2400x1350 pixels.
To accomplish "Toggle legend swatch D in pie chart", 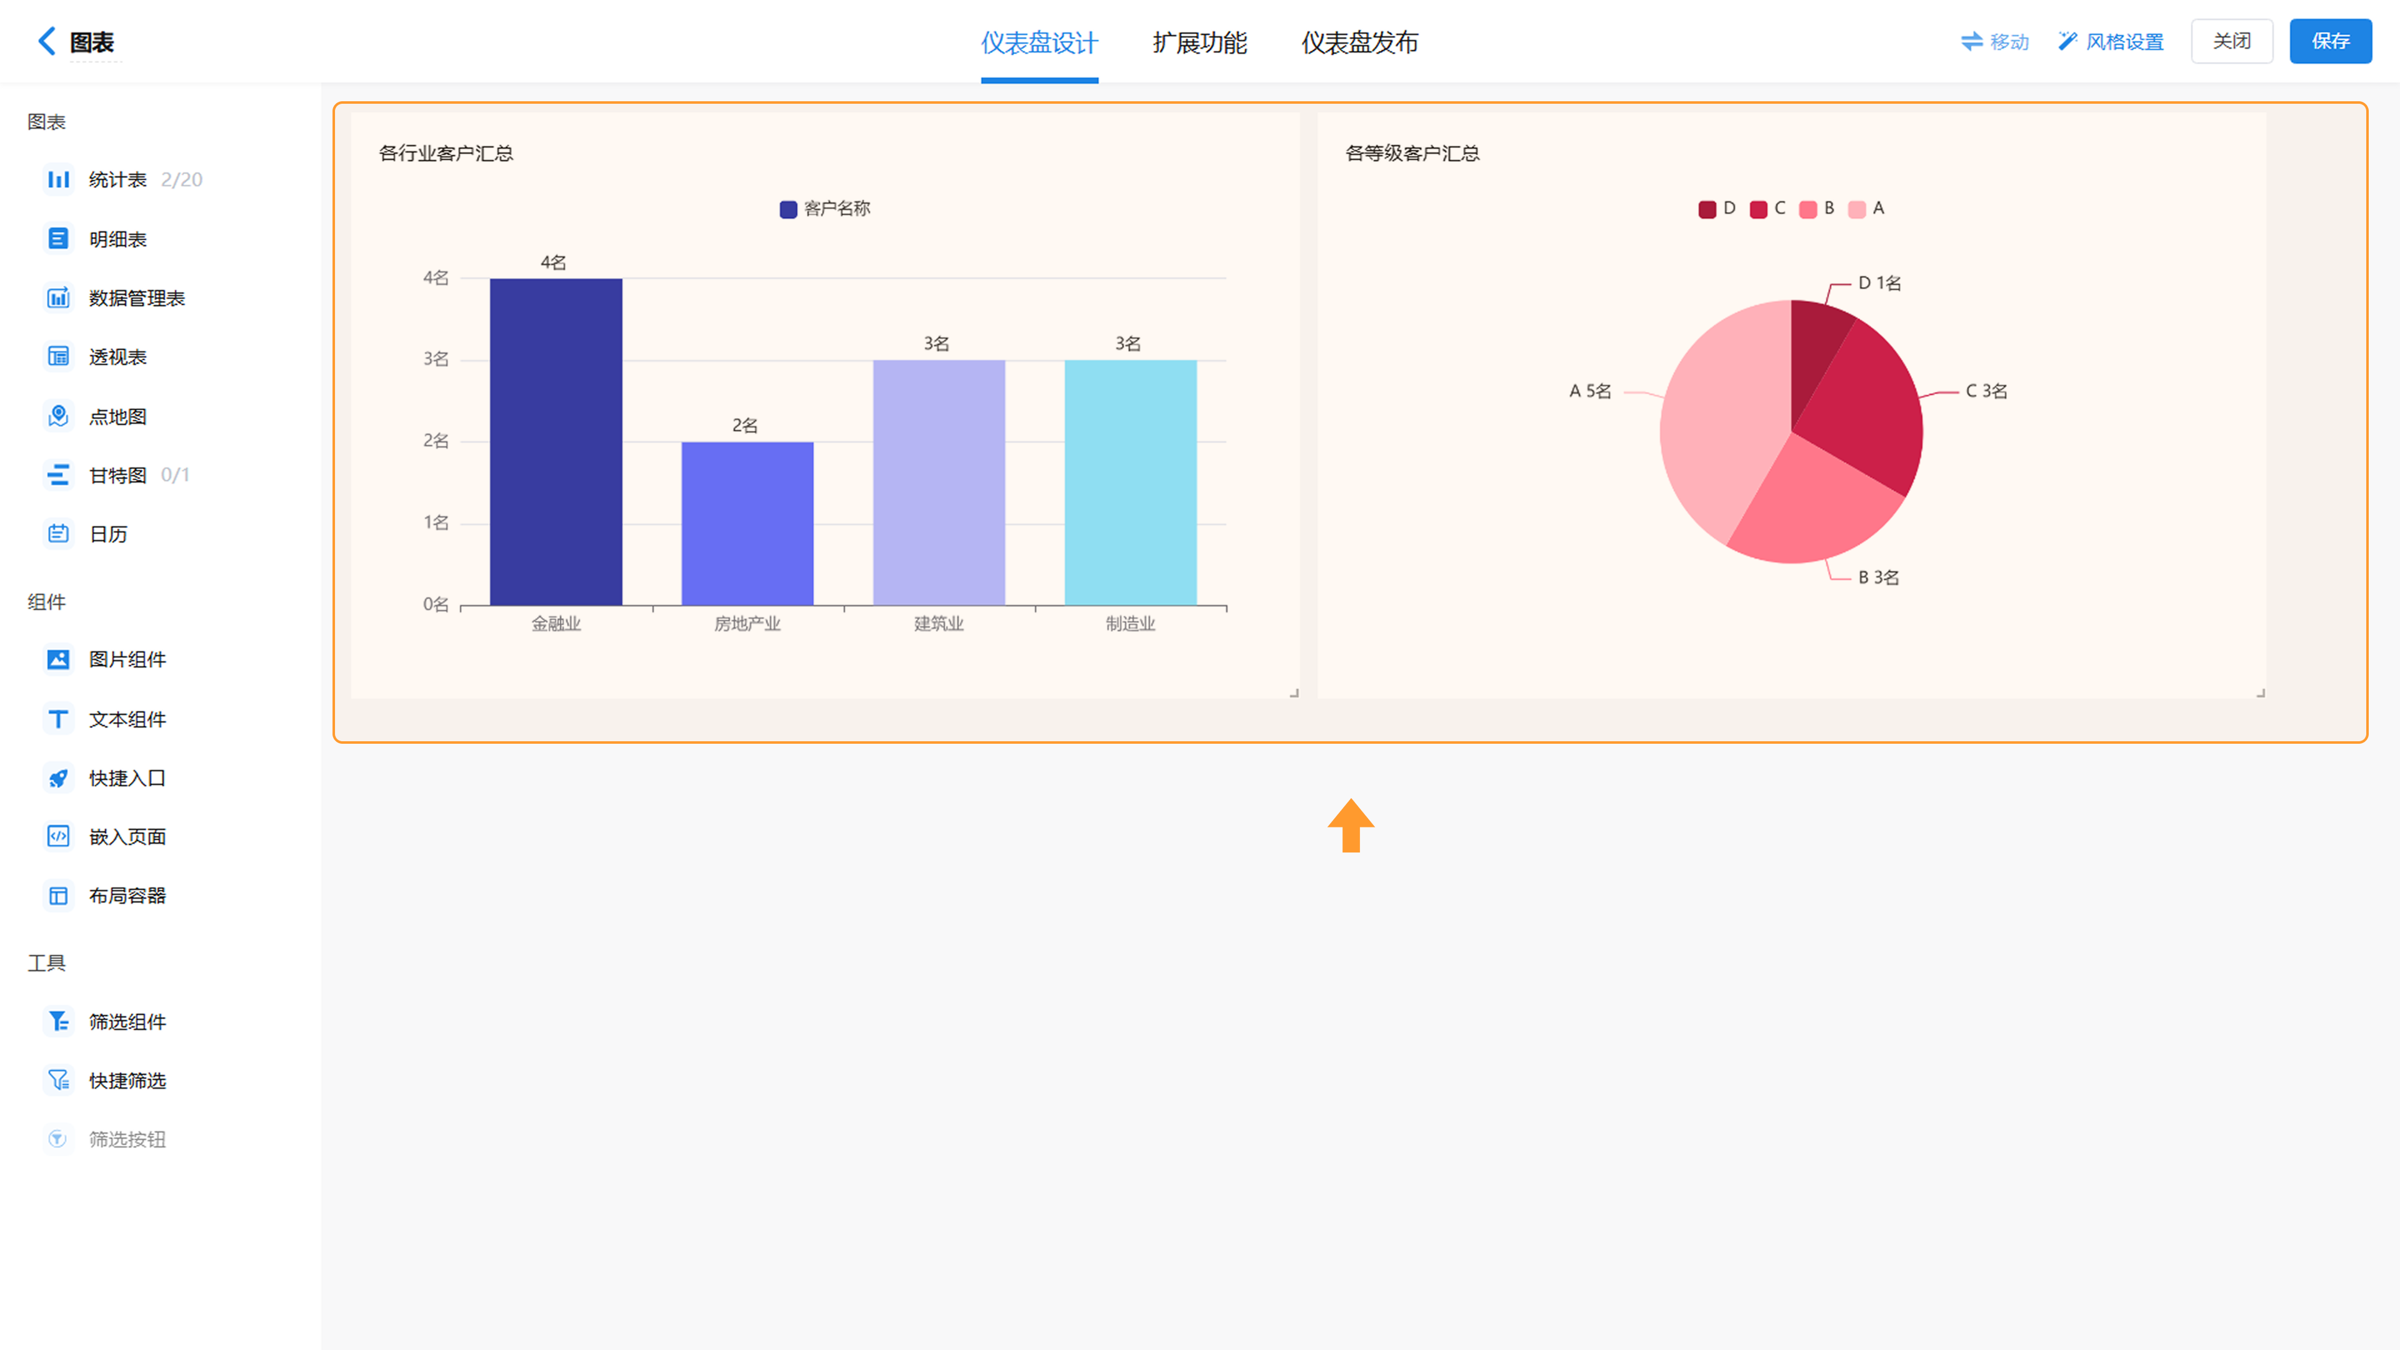I will tap(1707, 209).
